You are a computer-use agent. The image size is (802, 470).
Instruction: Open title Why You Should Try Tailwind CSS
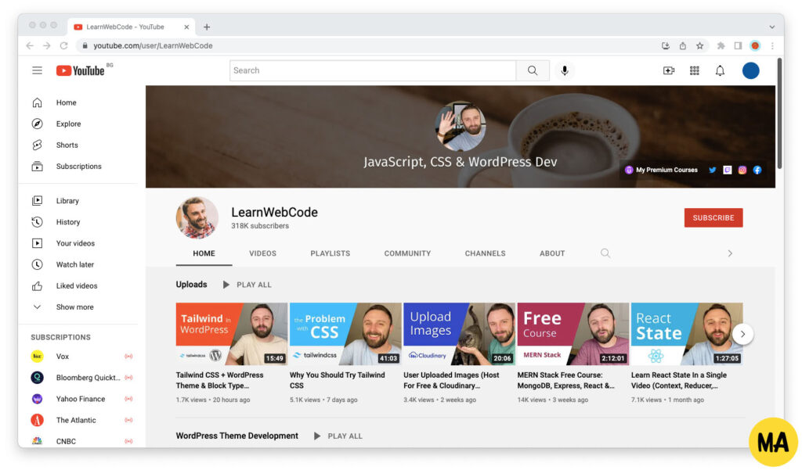click(x=337, y=380)
